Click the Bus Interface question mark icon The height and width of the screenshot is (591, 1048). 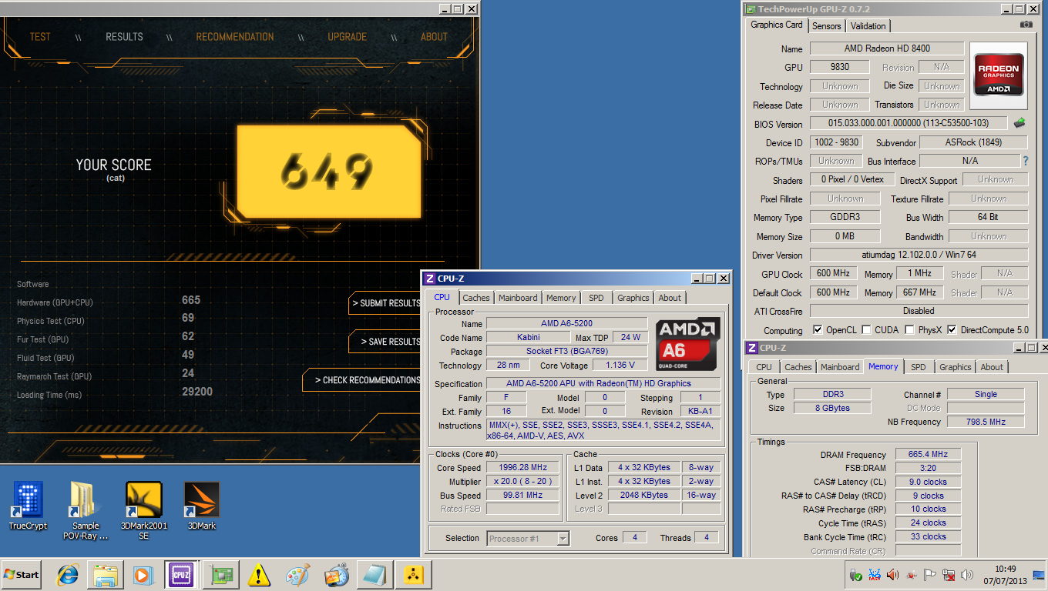[x=1026, y=161]
